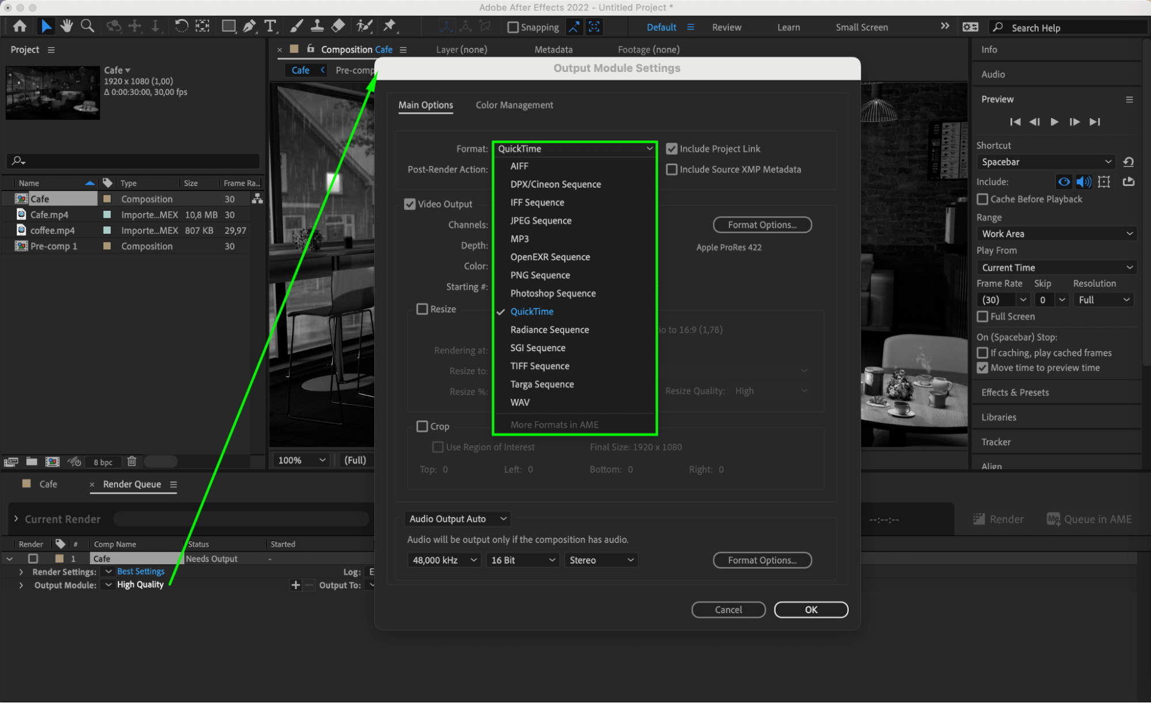Viewport: 1151px width, 703px height.
Task: Select the Puppet Pin tool
Action: pyautogui.click(x=390, y=26)
